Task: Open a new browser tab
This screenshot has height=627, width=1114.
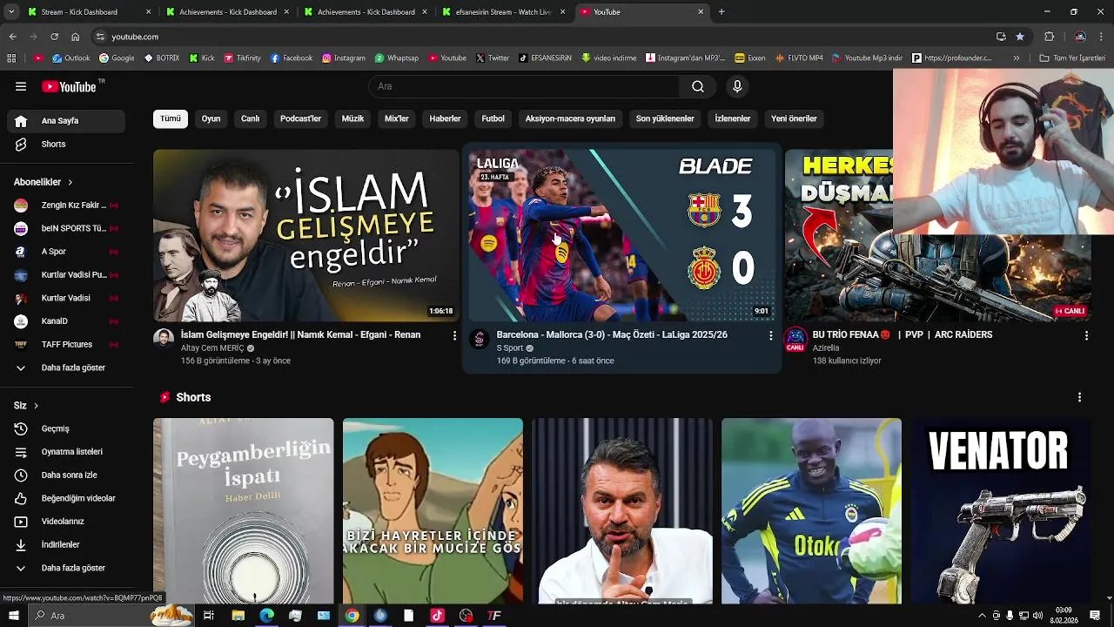Action: (x=721, y=12)
